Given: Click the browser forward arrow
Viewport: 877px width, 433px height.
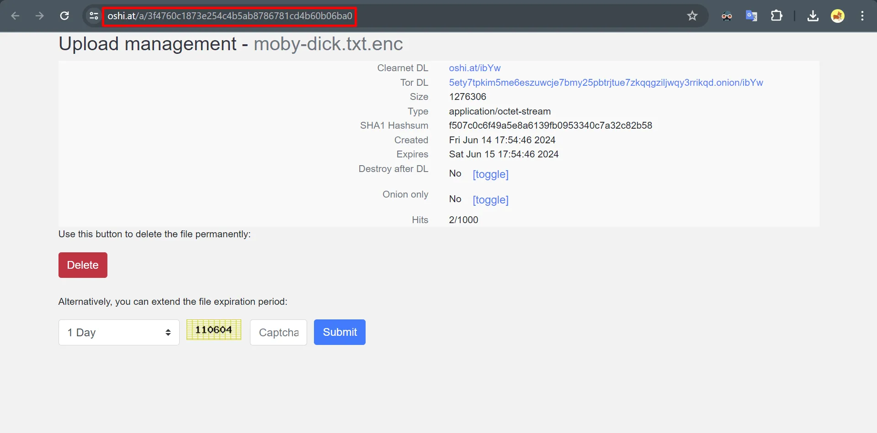Looking at the screenshot, I should (x=40, y=16).
